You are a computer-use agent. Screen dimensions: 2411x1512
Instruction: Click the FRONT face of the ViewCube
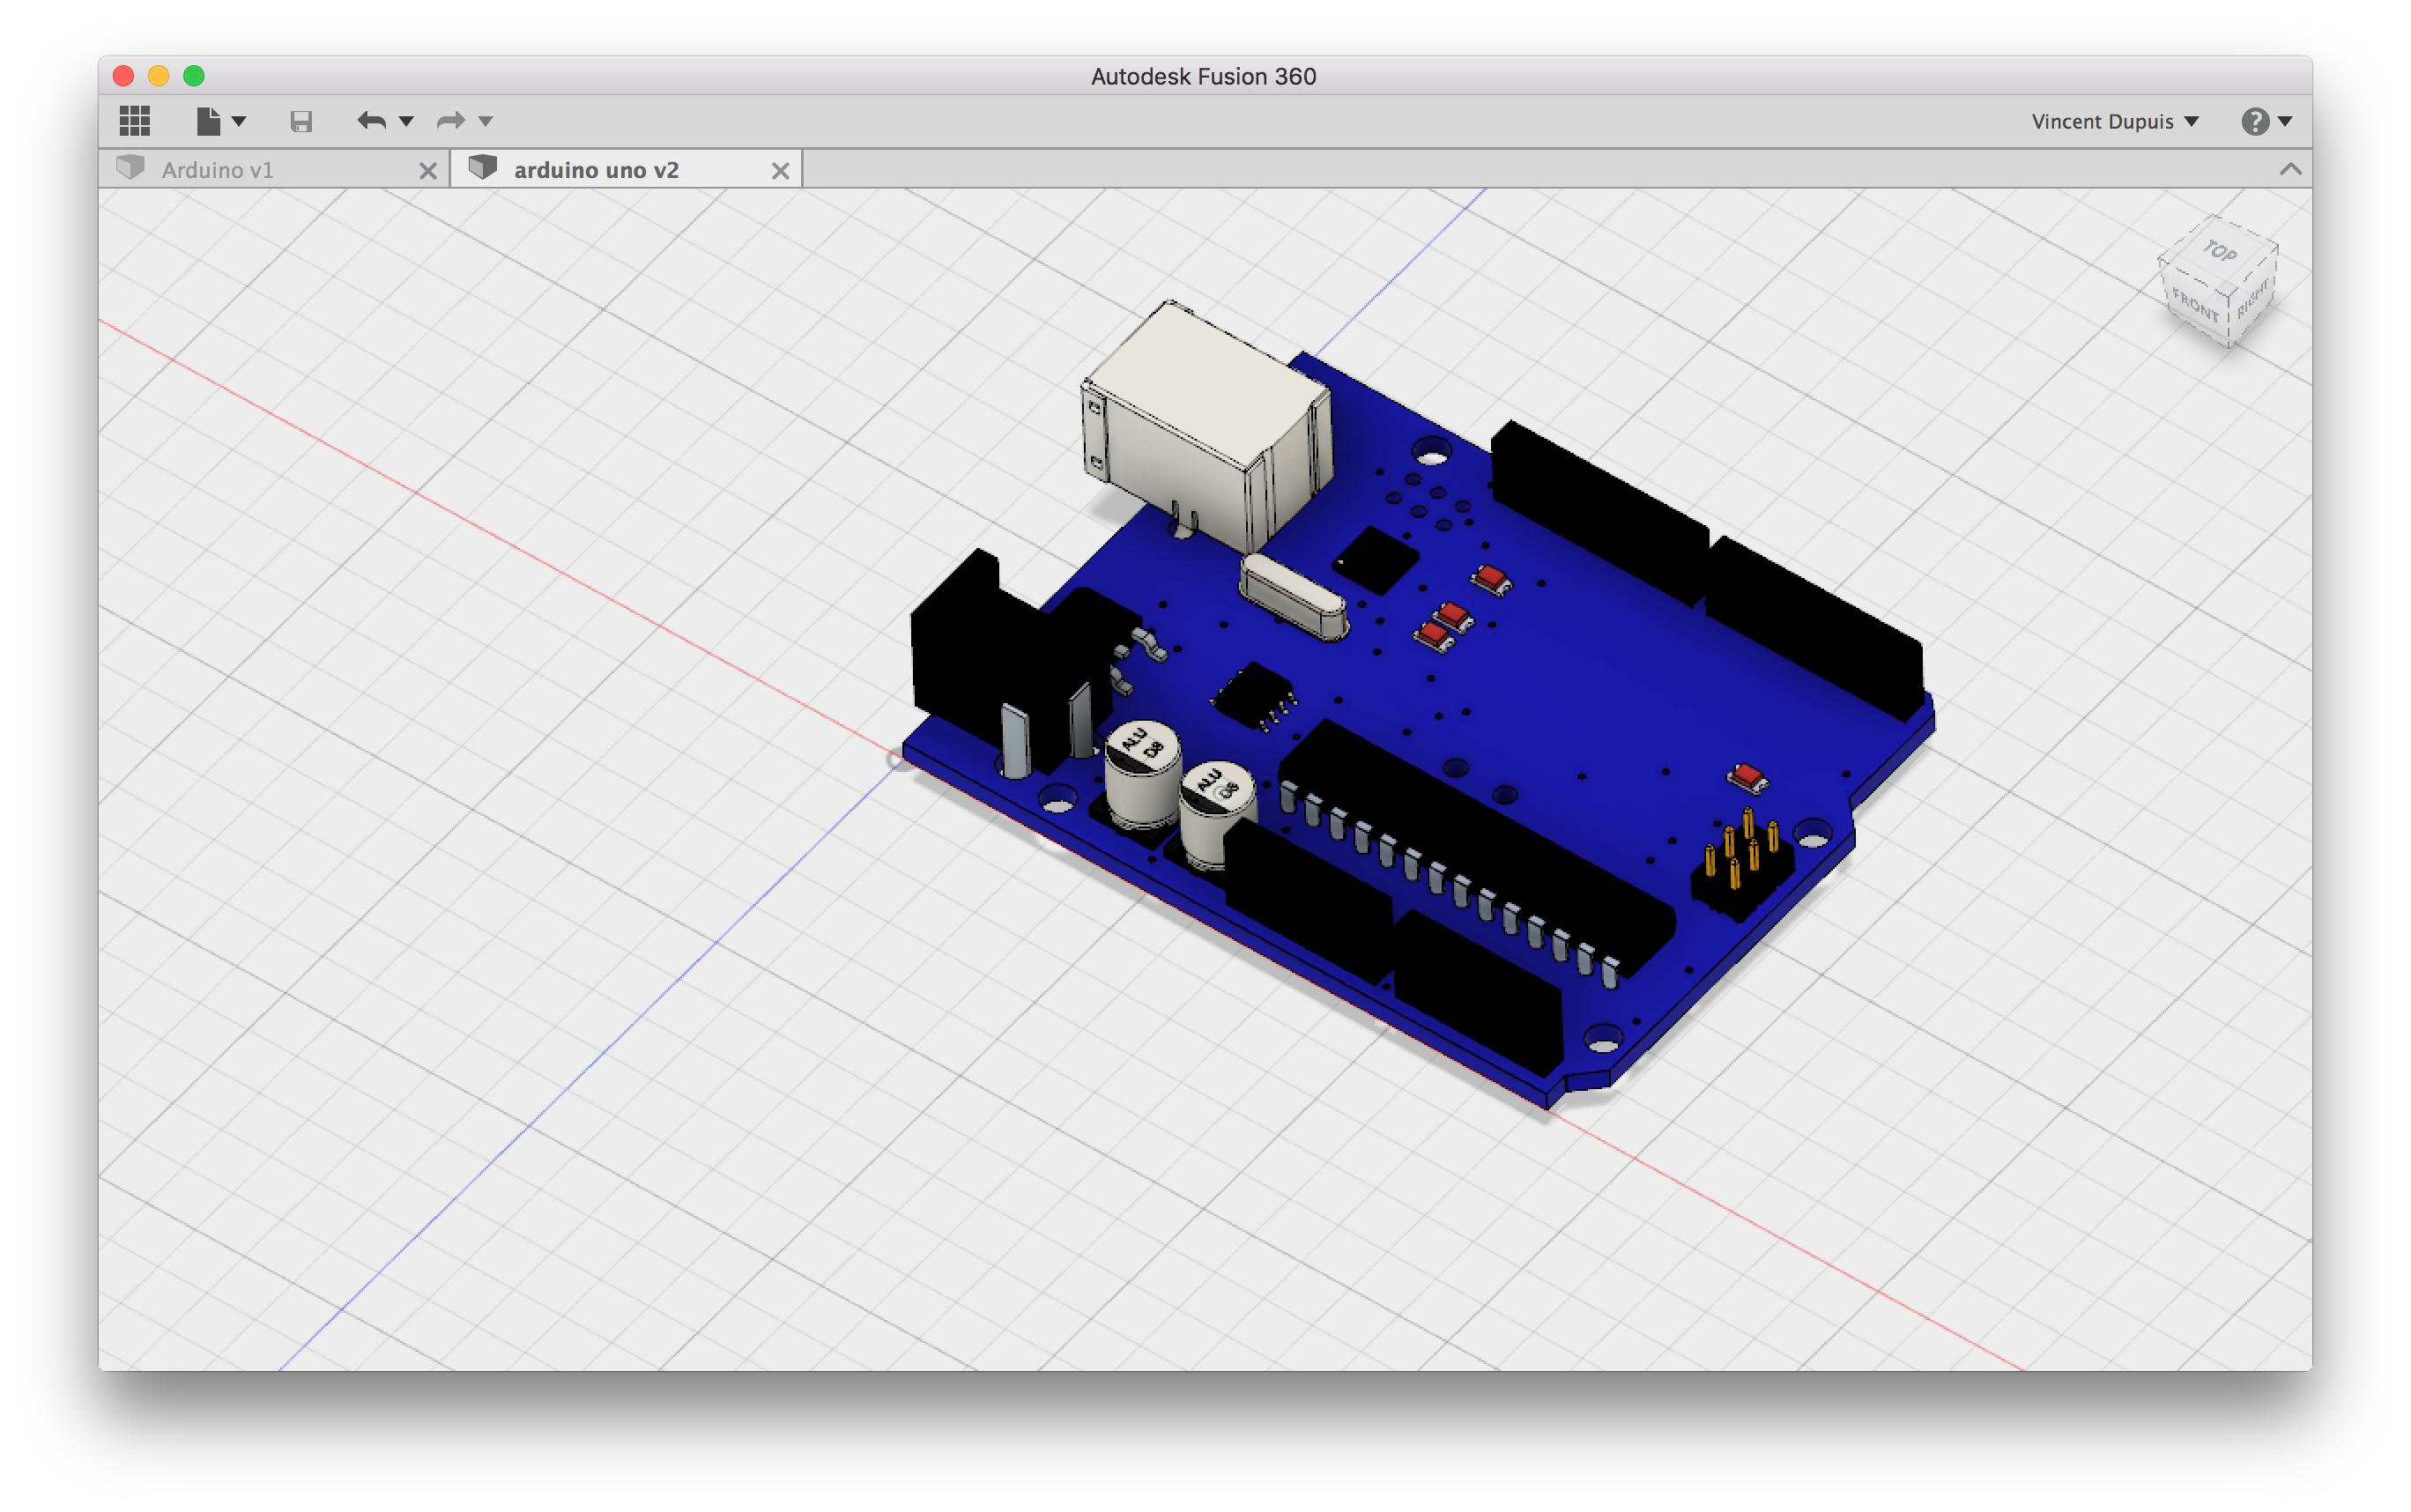click(x=2196, y=304)
